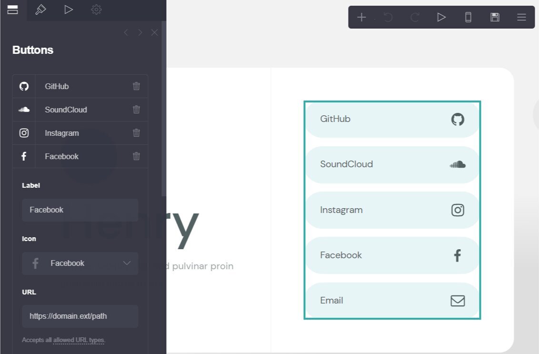This screenshot has width=539, height=354.
Task: Open the allowed URL types link
Action: click(79, 340)
